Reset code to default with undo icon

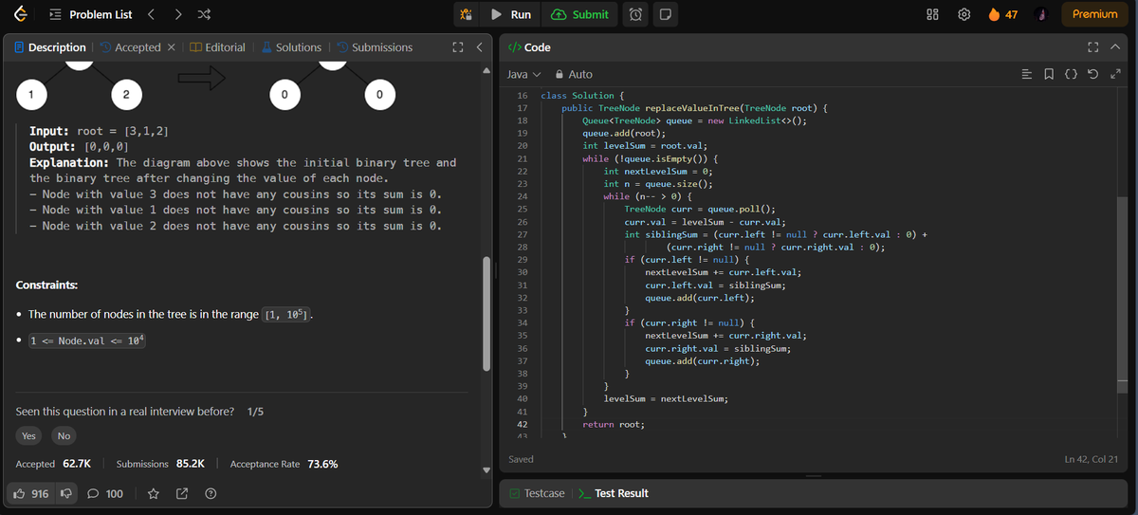click(1092, 74)
